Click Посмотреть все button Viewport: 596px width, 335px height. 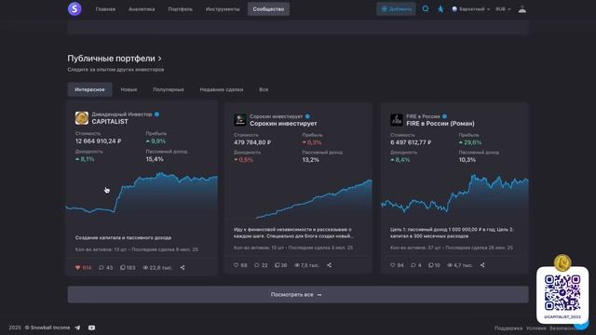[x=298, y=294]
